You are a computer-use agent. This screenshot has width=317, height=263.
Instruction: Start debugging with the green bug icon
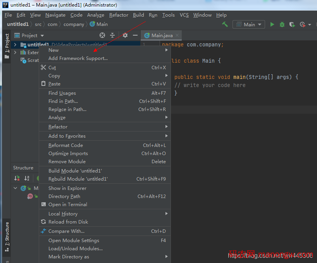[x=282, y=24]
